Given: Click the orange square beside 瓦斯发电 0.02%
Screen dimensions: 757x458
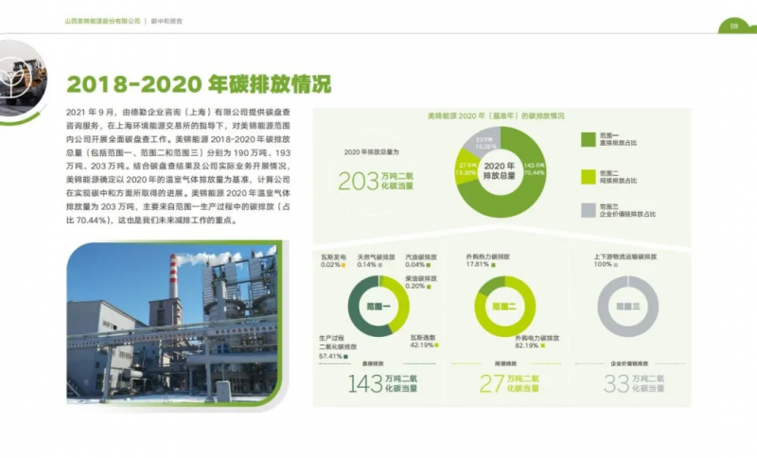Looking at the screenshot, I should (343, 265).
